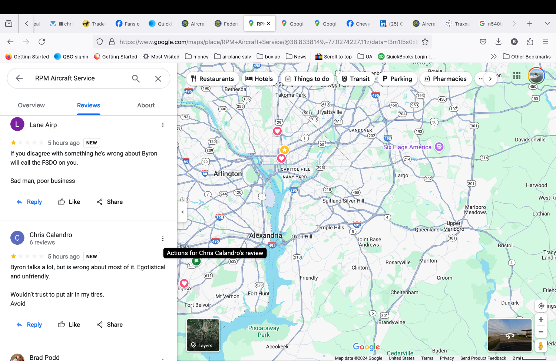Go back from the RPM Aircraft Service panel
The image size is (556, 361).
tap(19, 78)
